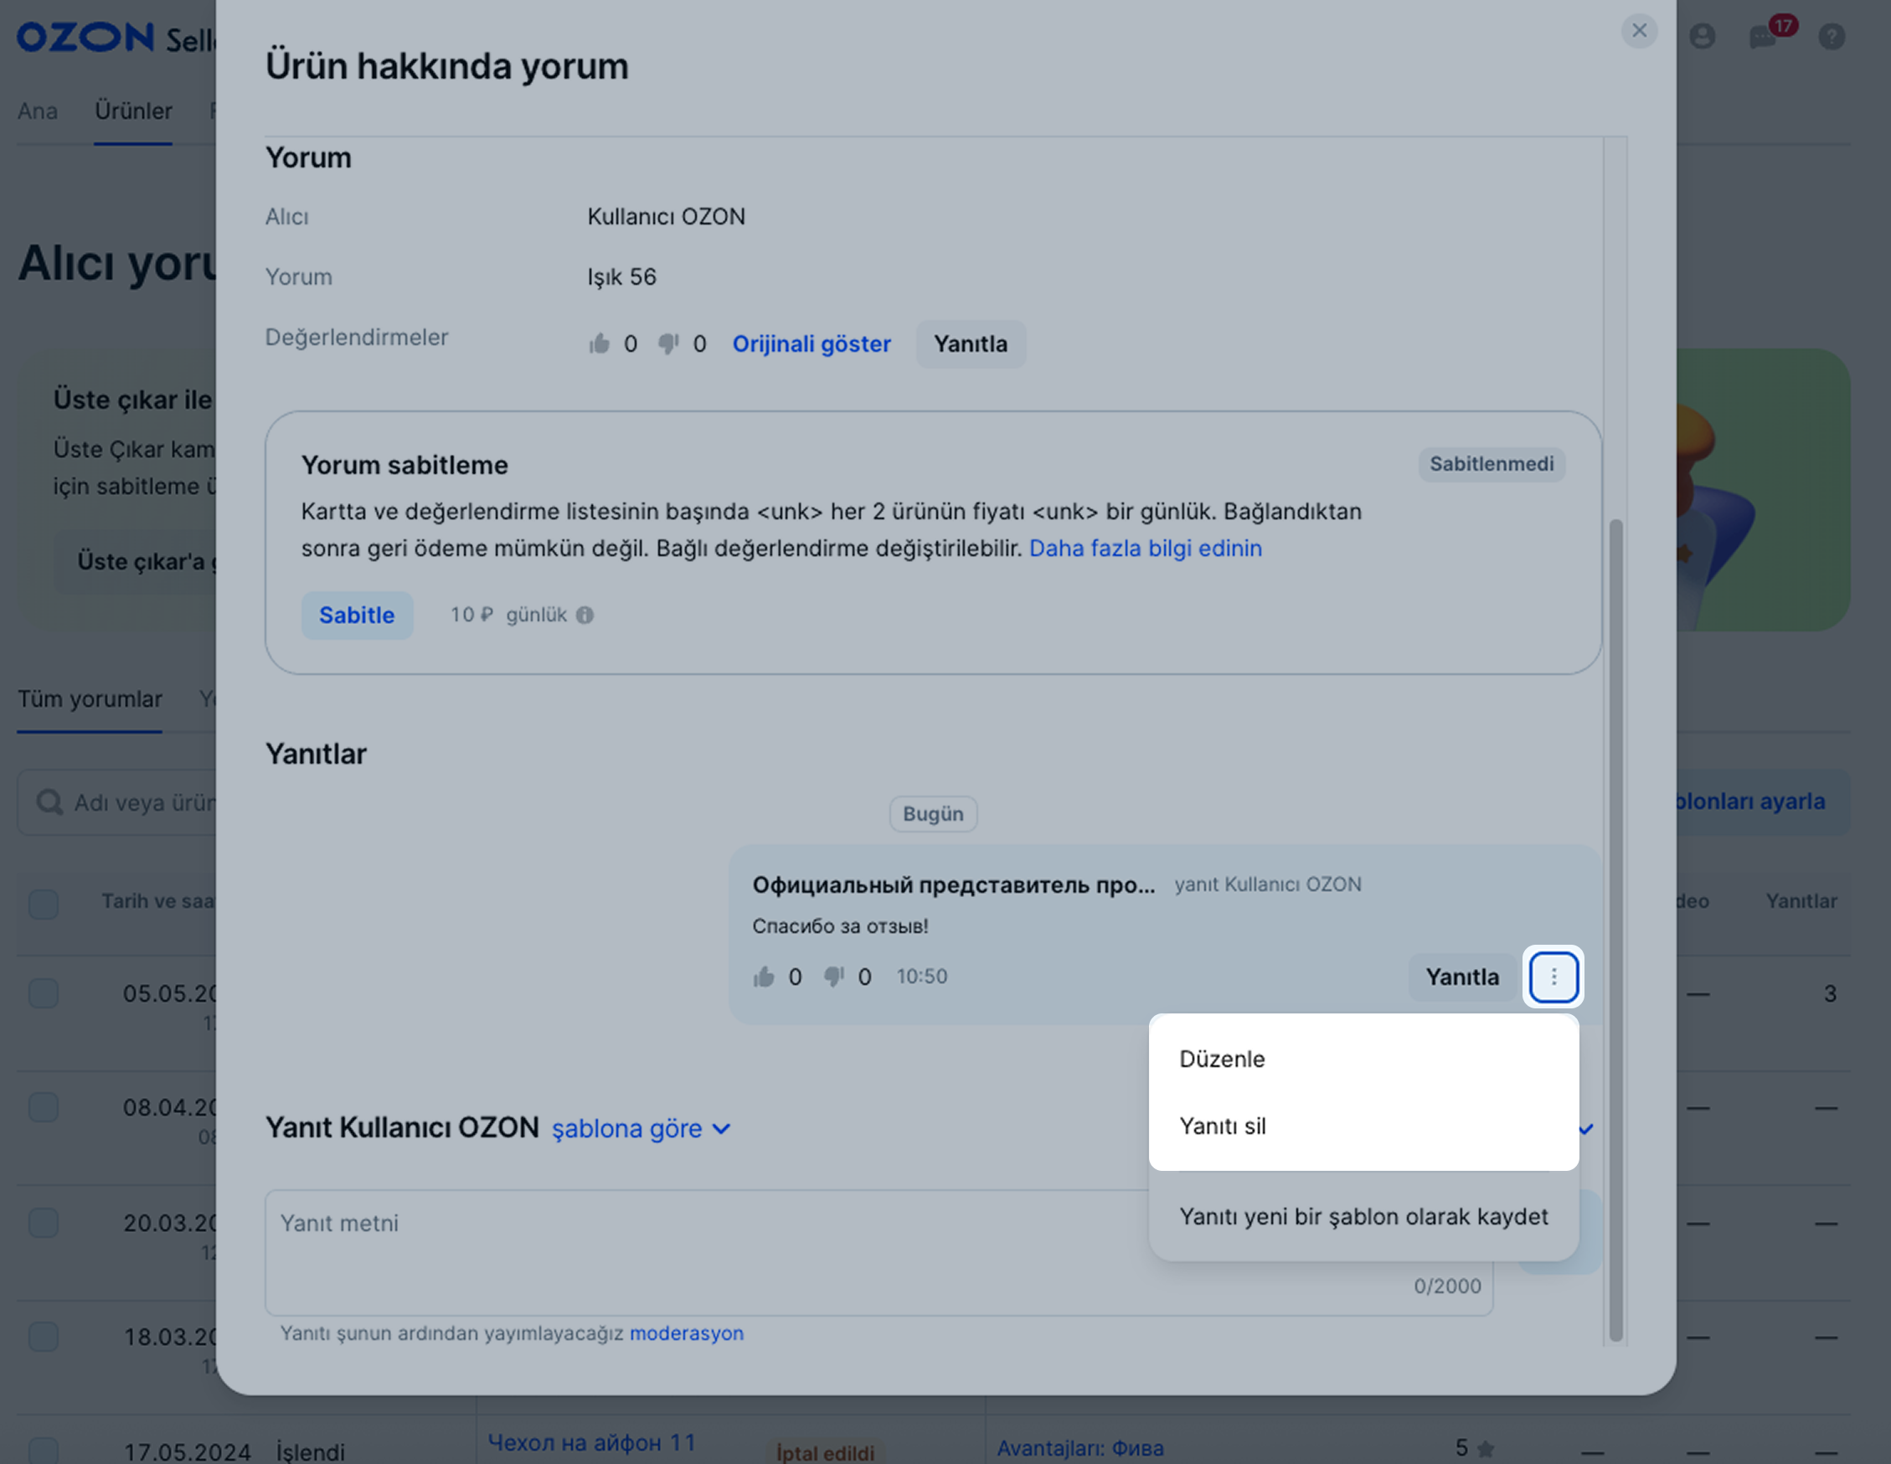Open the Orijinali göster link

[x=812, y=344]
